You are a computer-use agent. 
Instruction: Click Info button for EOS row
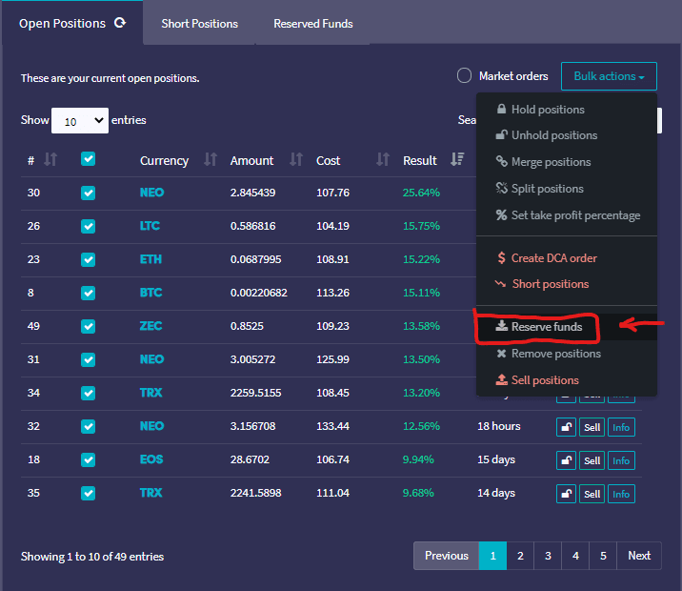click(621, 460)
